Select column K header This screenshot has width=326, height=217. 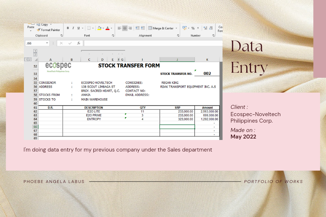pos(207,60)
